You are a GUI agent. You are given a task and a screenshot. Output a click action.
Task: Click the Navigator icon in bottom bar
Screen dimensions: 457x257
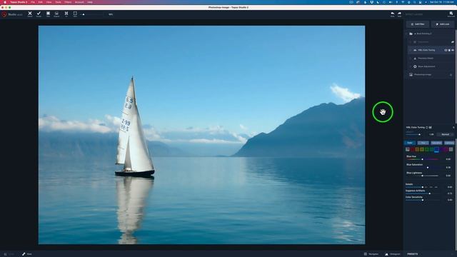click(x=365, y=254)
